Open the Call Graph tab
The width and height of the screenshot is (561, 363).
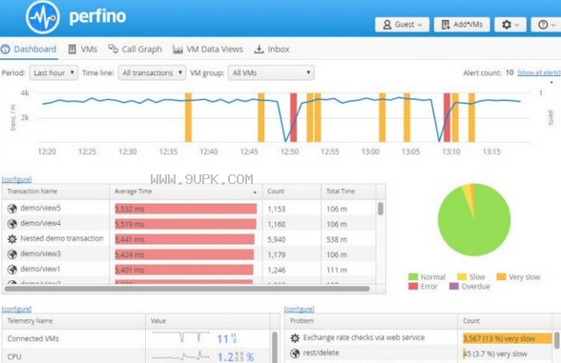(135, 50)
